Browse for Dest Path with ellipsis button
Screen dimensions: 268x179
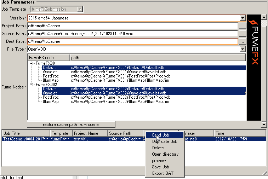click(243, 41)
